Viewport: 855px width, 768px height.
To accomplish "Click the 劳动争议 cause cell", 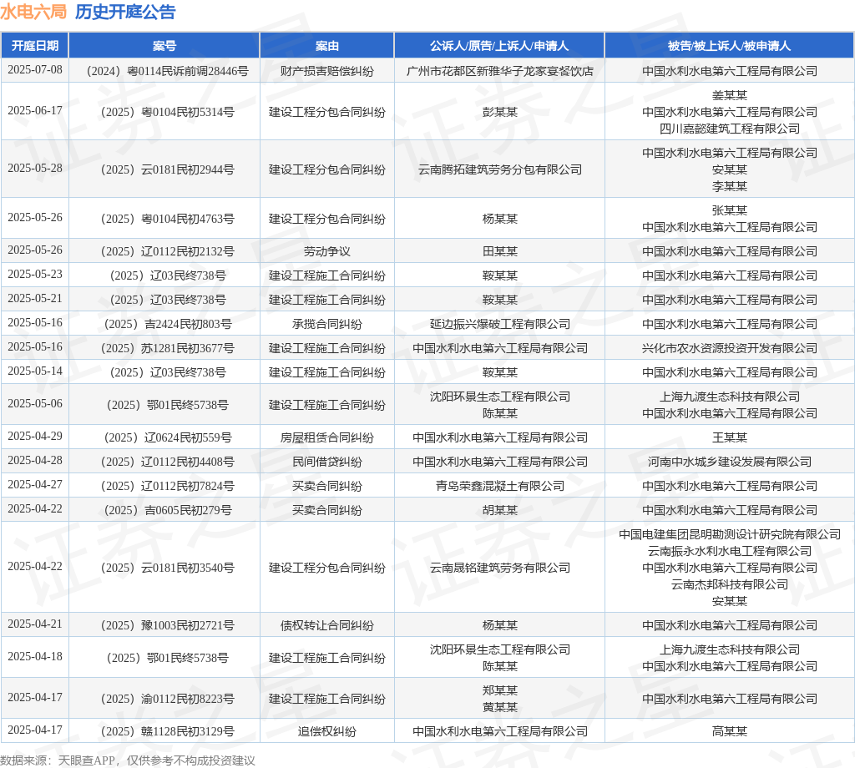I will (327, 252).
